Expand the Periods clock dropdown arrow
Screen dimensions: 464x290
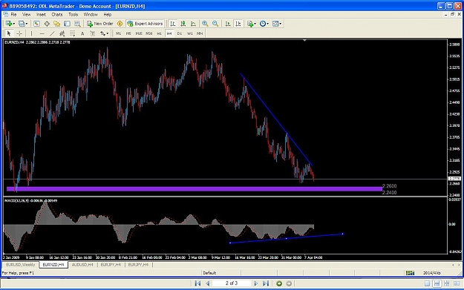click(268, 24)
